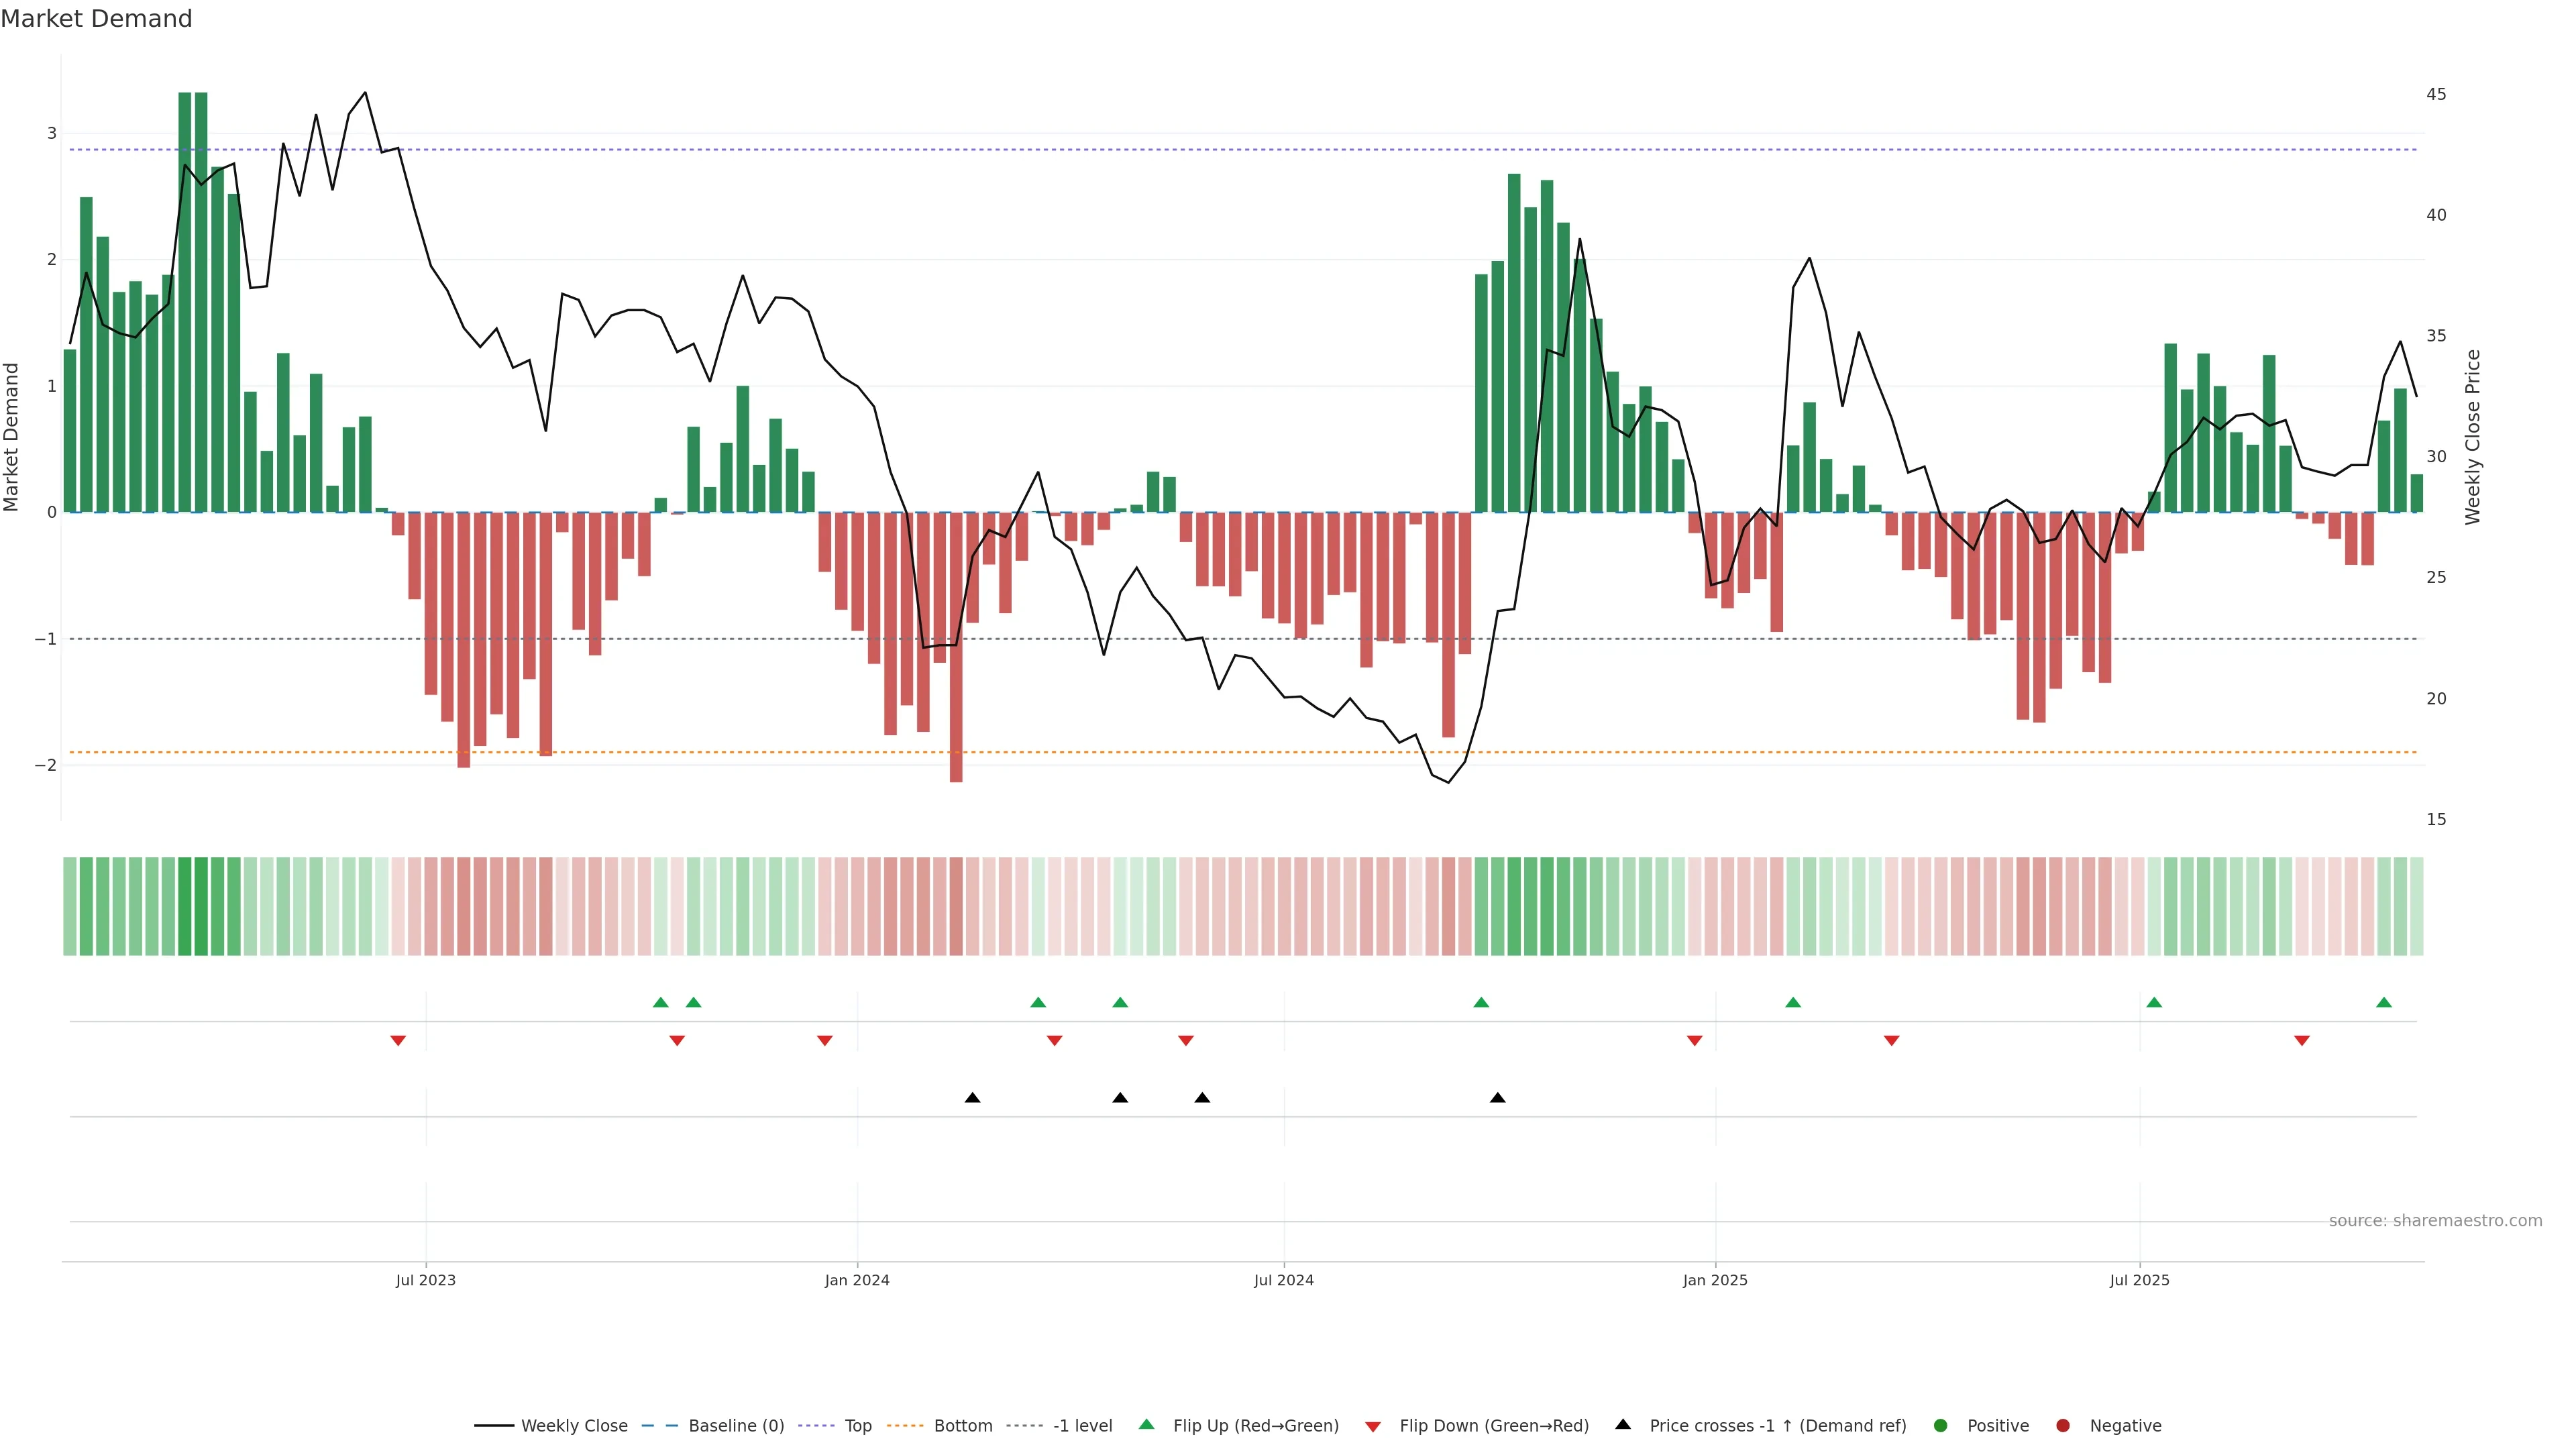Screen dimensions: 2576x1449
Task: Click the Weekly Close Price axis title
Action: pyautogui.click(x=2473, y=437)
